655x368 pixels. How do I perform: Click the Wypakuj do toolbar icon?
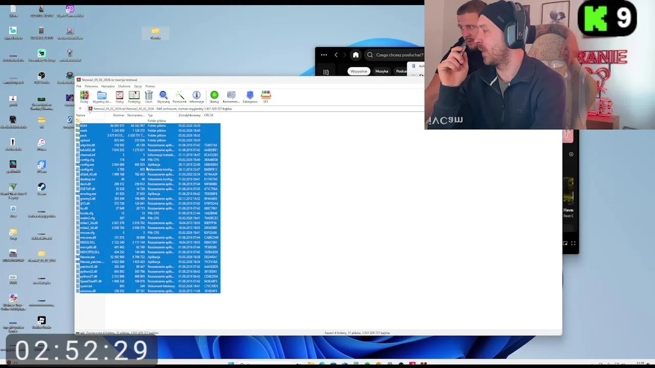coord(101,97)
